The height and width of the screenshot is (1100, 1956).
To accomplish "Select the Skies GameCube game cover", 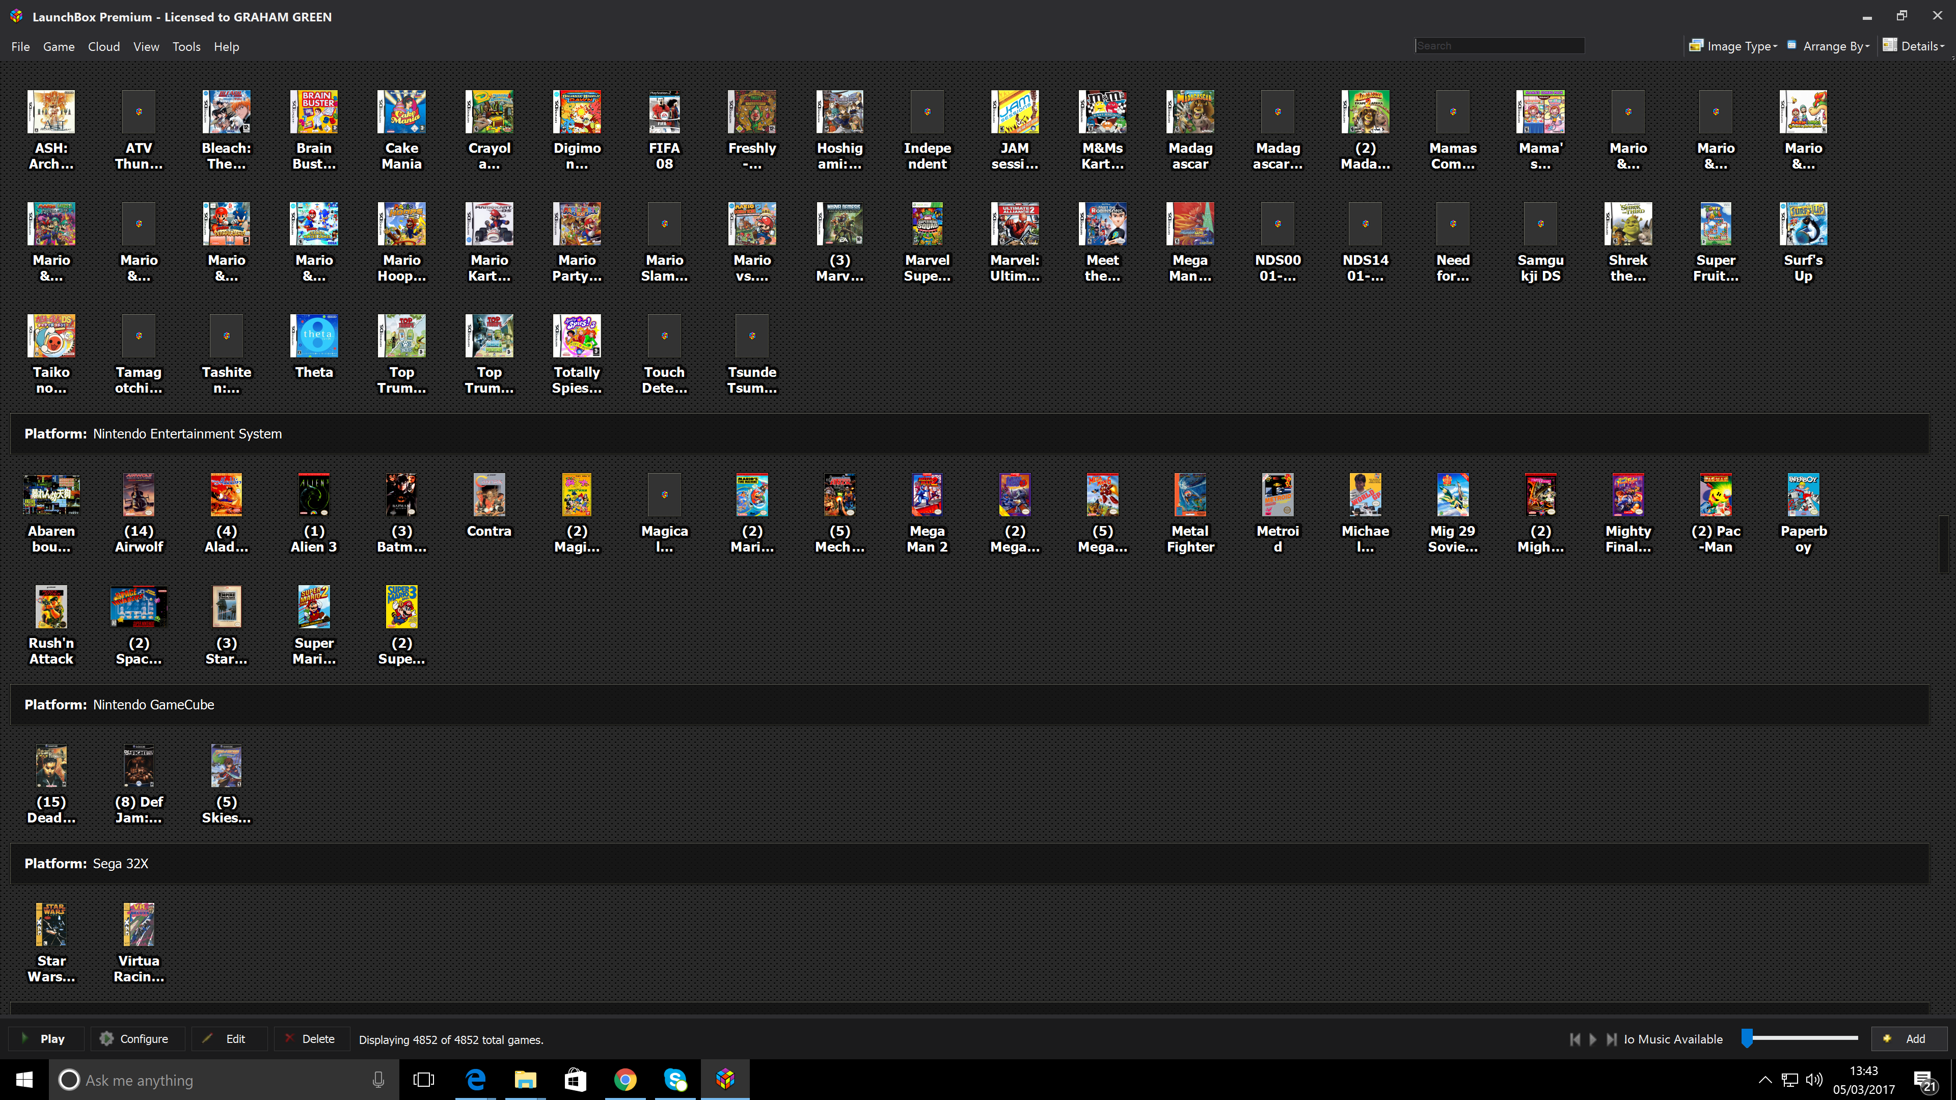I will (226, 765).
